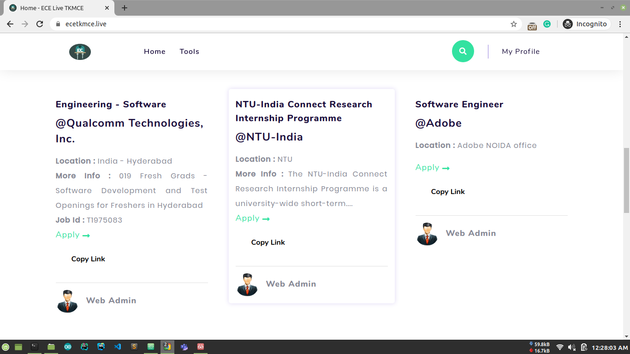The image size is (630, 354).
Task: Click Apply under Qualcomm job
Action: tap(73, 235)
